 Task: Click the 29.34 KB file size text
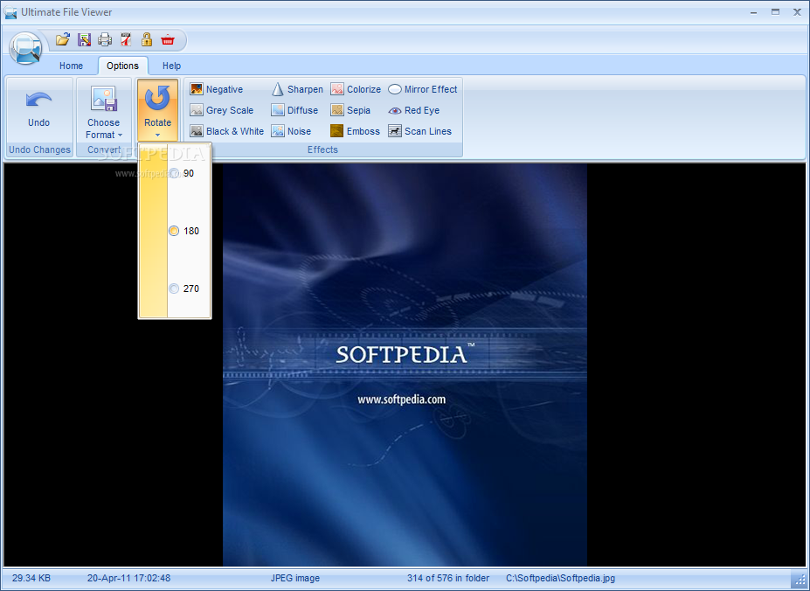click(31, 578)
